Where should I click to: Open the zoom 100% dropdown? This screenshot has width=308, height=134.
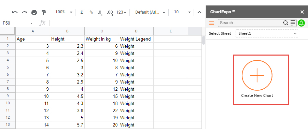click(64, 12)
